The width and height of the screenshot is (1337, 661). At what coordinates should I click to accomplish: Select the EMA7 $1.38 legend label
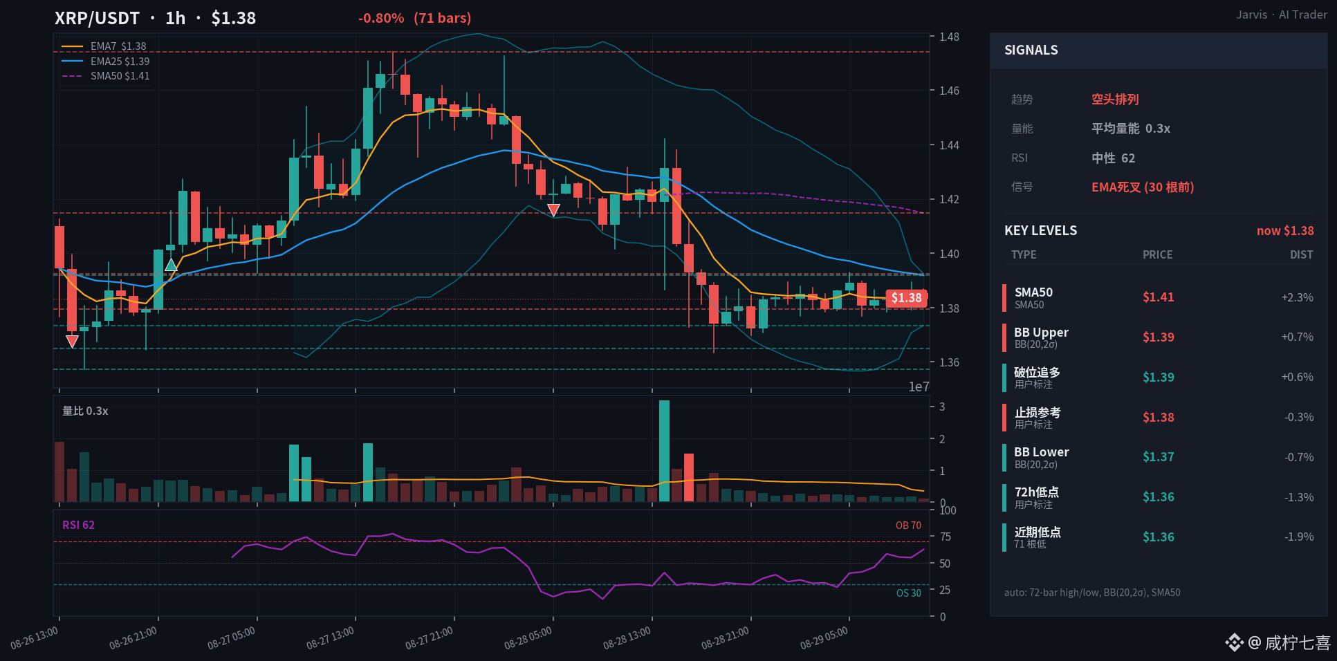(x=118, y=46)
